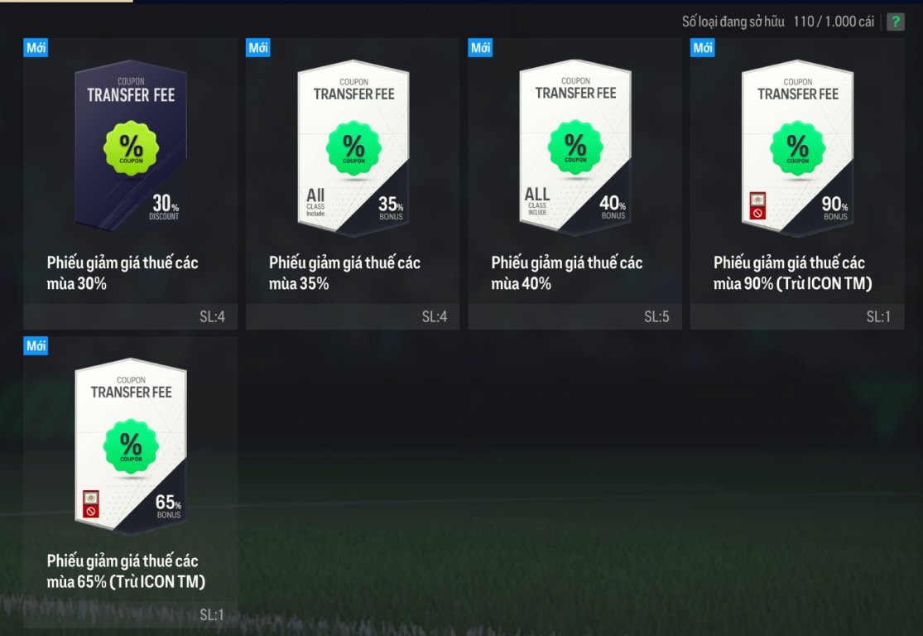The image size is (923, 636).
Task: Open item titled Phiếu giảm giá thuế các mùa 40%
Action: (566, 272)
